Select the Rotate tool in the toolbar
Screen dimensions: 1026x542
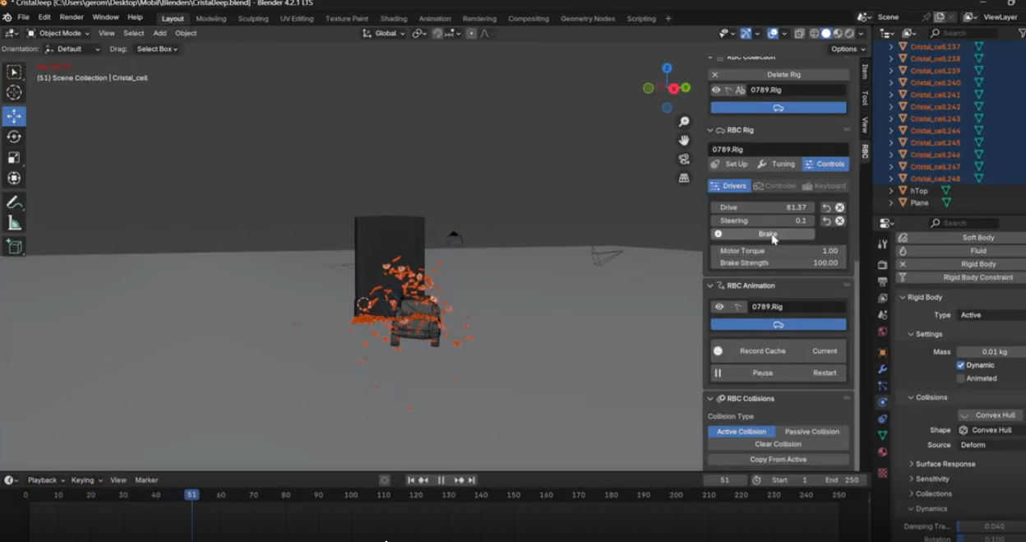[14, 137]
